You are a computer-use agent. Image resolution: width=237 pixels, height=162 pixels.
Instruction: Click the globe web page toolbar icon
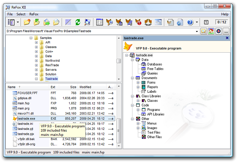click(180, 22)
